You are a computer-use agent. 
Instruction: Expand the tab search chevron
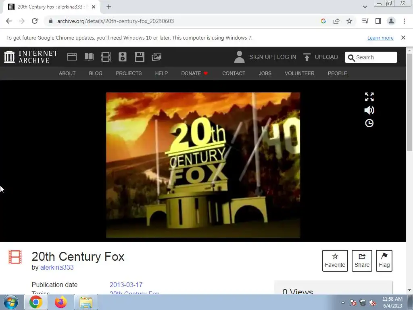(x=365, y=7)
